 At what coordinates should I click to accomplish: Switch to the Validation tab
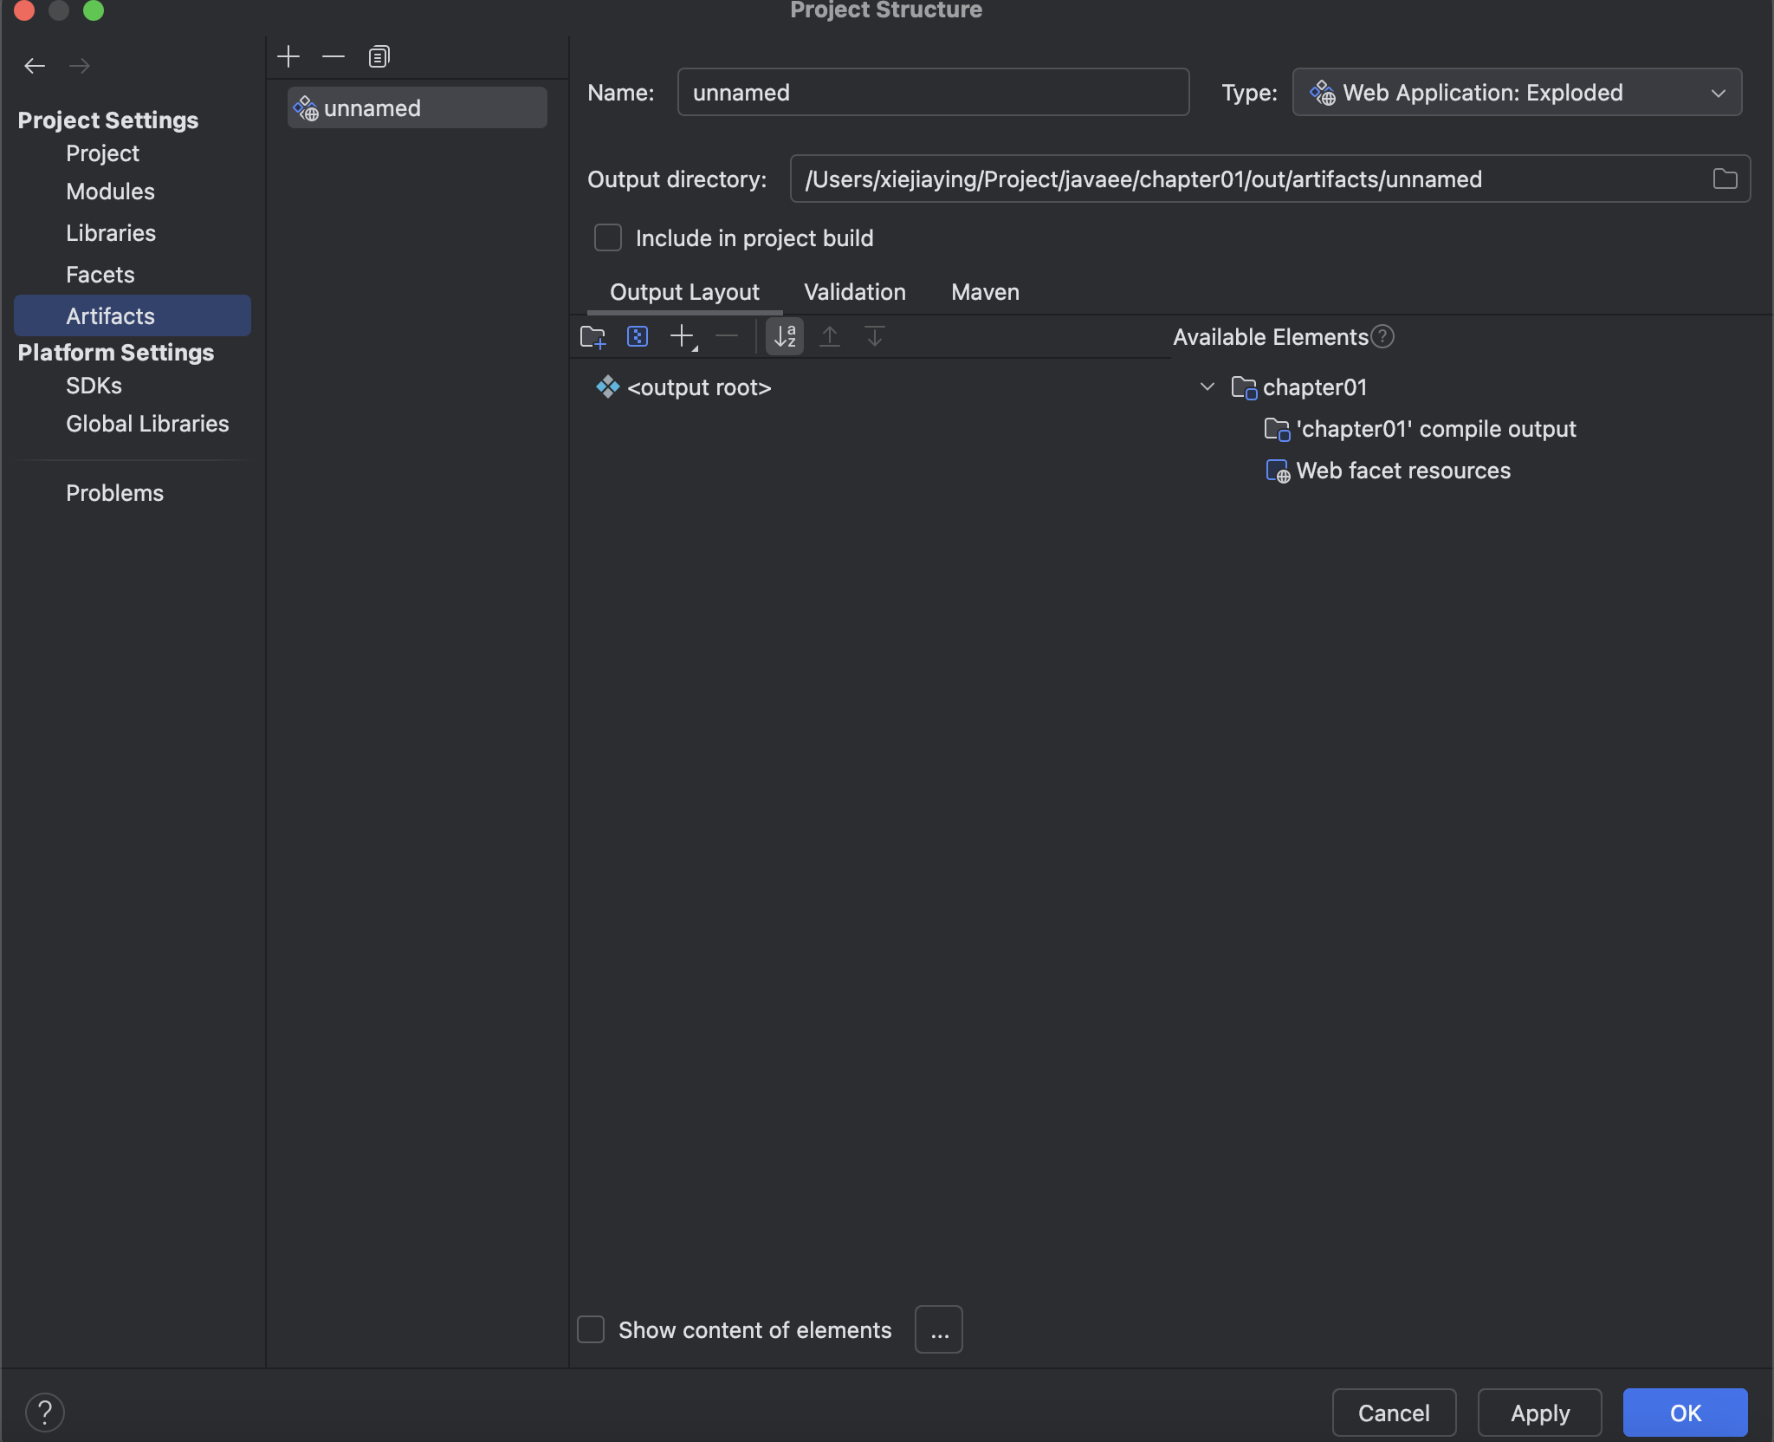854,292
